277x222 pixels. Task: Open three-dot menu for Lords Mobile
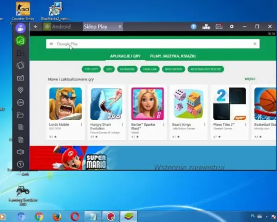point(81,124)
